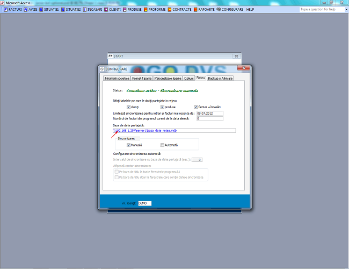Click the PRODUSE toolbar icon
The width and height of the screenshot is (349, 269).
tap(125, 9)
